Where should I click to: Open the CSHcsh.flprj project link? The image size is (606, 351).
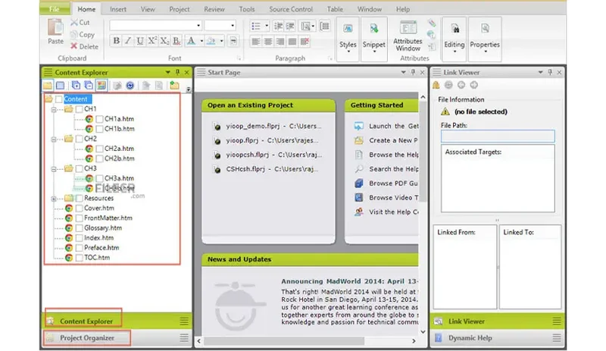click(x=272, y=169)
